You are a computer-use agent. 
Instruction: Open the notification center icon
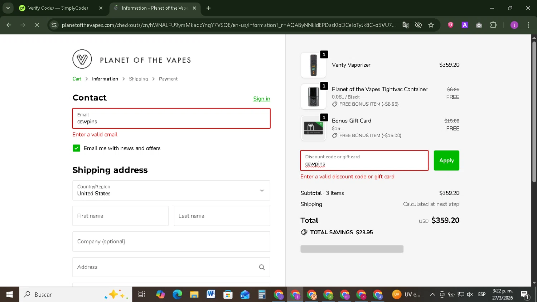[525, 295]
